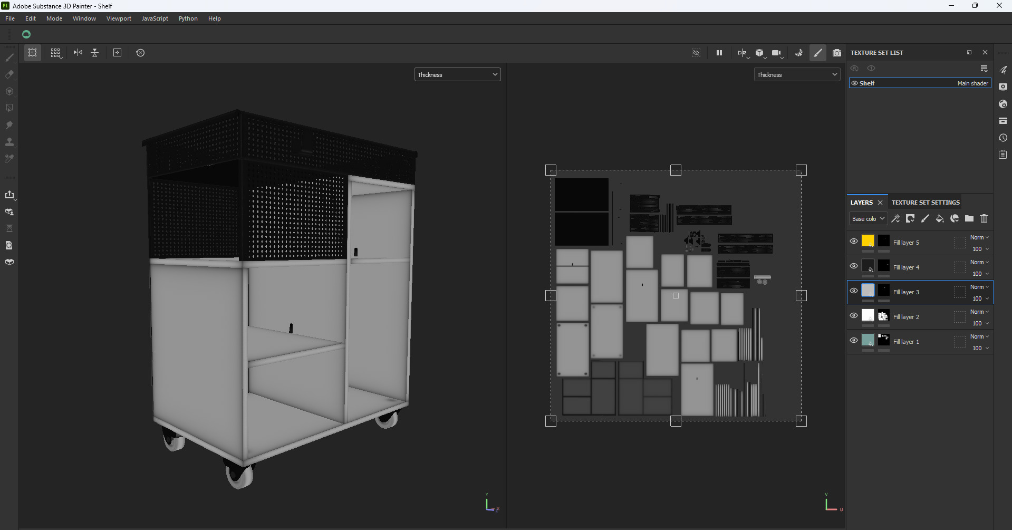Select the Eraser tool
Screen dimensions: 1012x530
[x=9, y=74]
